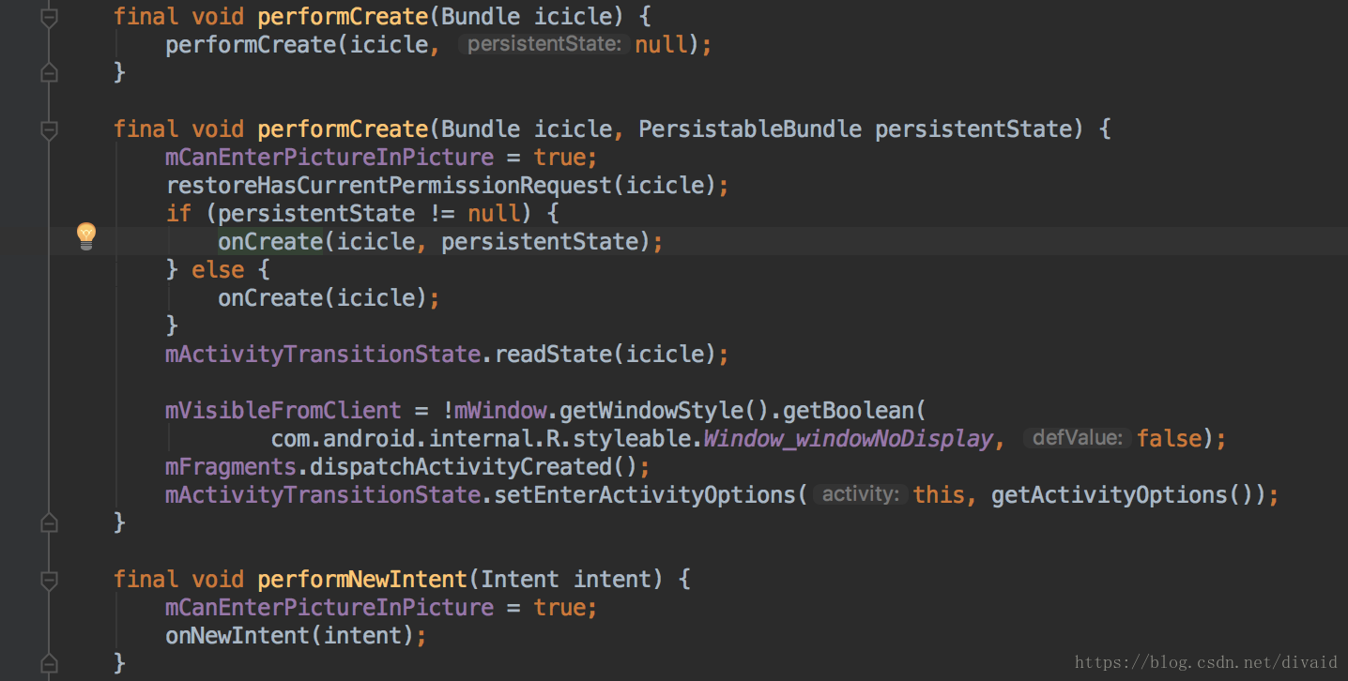The width and height of the screenshot is (1348, 681).
Task: Click mActivityTransitionState before readState
Action: (x=323, y=354)
